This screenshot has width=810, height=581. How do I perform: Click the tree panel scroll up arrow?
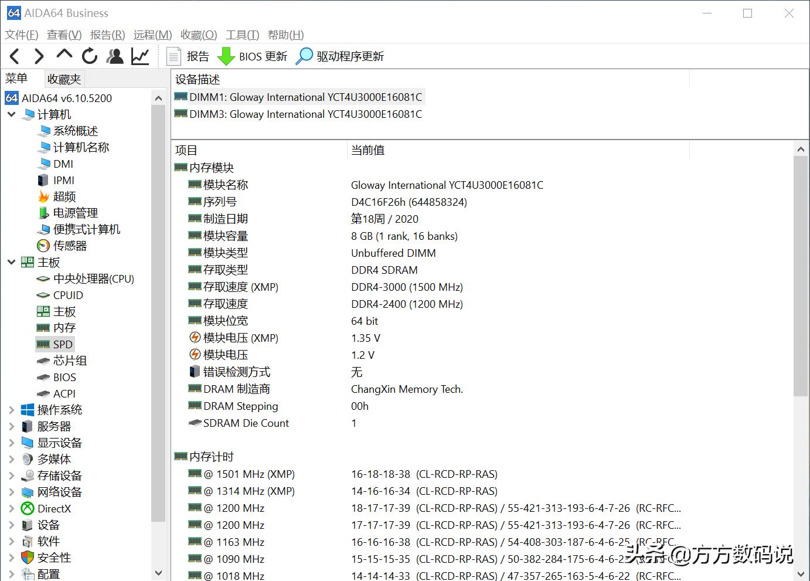point(158,98)
